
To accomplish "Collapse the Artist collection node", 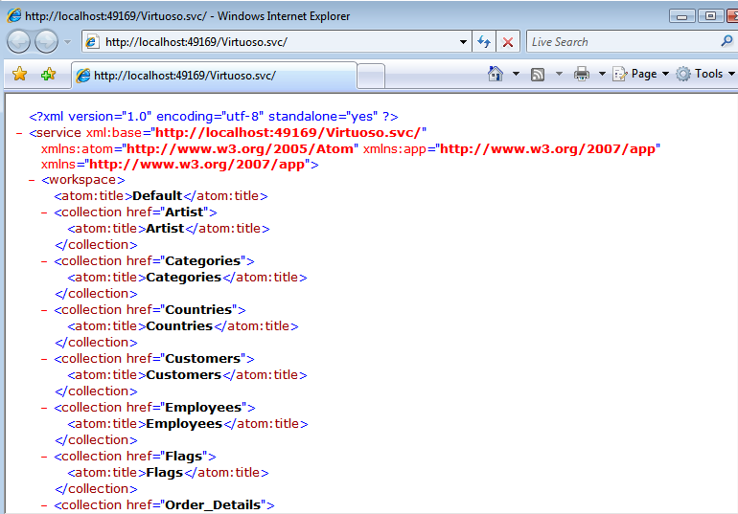I will pyautogui.click(x=45, y=212).
